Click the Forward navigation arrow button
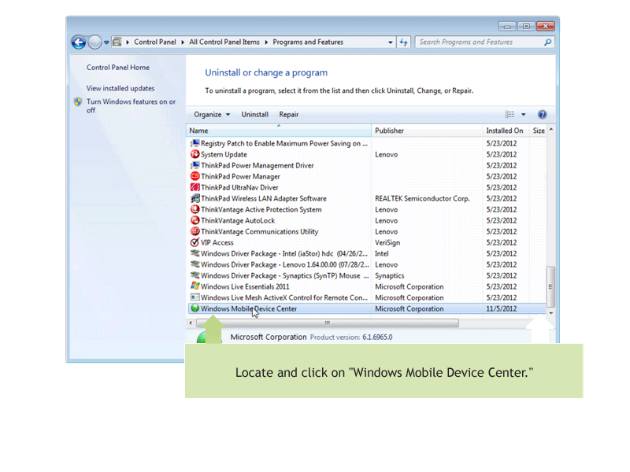The height and width of the screenshot is (472, 630). coord(94,42)
